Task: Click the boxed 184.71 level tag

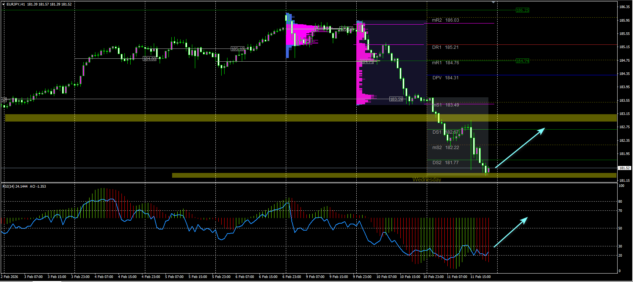Action: [x=367, y=62]
